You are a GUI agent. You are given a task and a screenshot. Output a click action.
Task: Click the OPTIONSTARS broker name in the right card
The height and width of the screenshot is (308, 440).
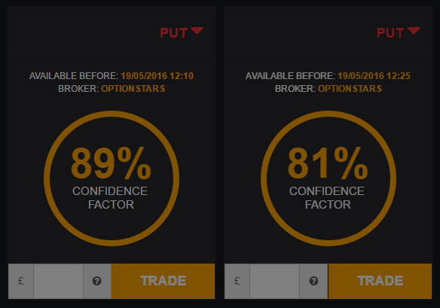click(350, 89)
